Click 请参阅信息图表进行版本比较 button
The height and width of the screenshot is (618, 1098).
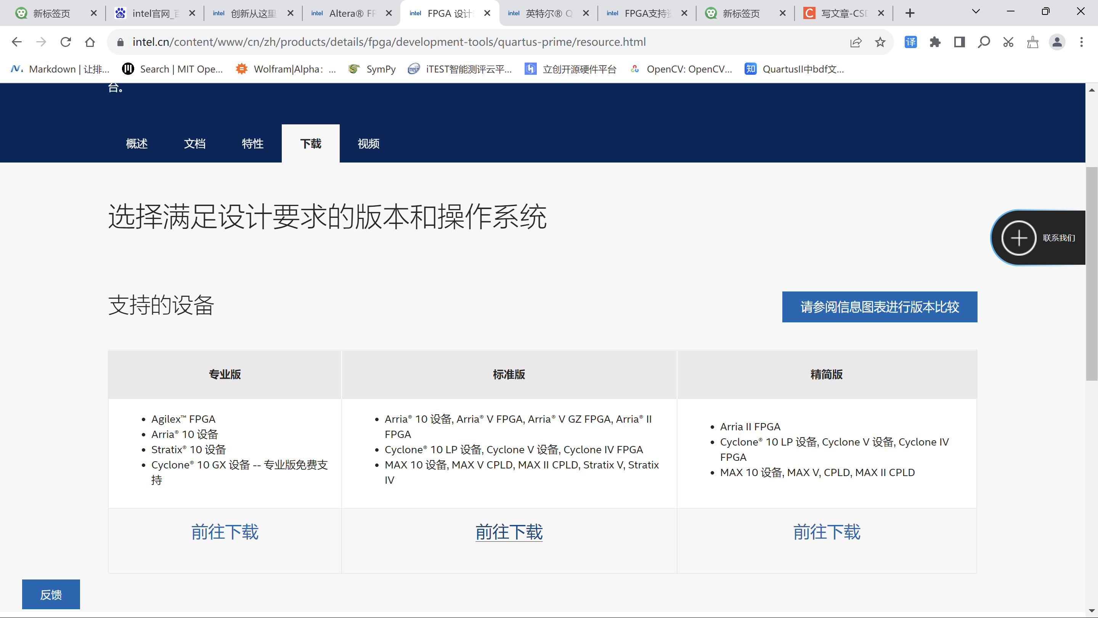879,307
